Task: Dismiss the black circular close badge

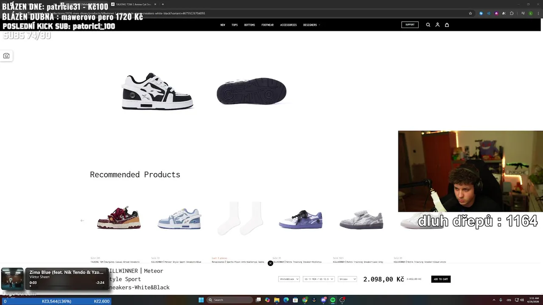Action: coord(270,263)
